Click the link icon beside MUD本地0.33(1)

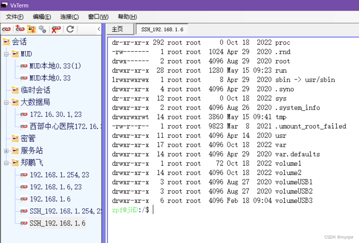pyautogui.click(x=24, y=66)
